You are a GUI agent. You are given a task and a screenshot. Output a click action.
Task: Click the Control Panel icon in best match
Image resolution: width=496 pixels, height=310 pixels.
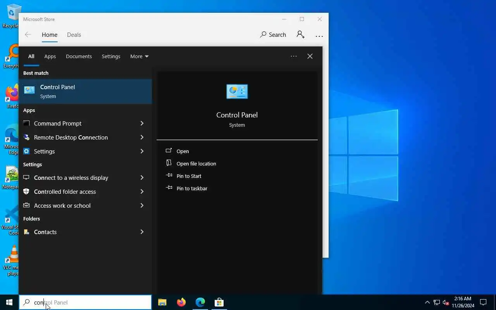pyautogui.click(x=29, y=90)
